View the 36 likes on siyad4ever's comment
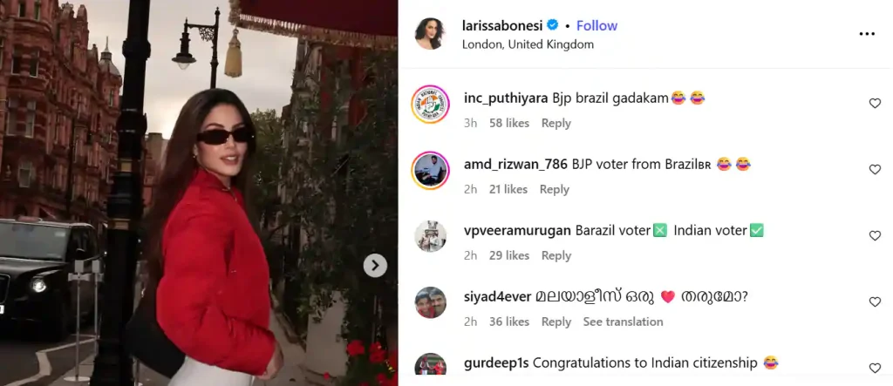The width and height of the screenshot is (893, 386). pyautogui.click(x=509, y=322)
